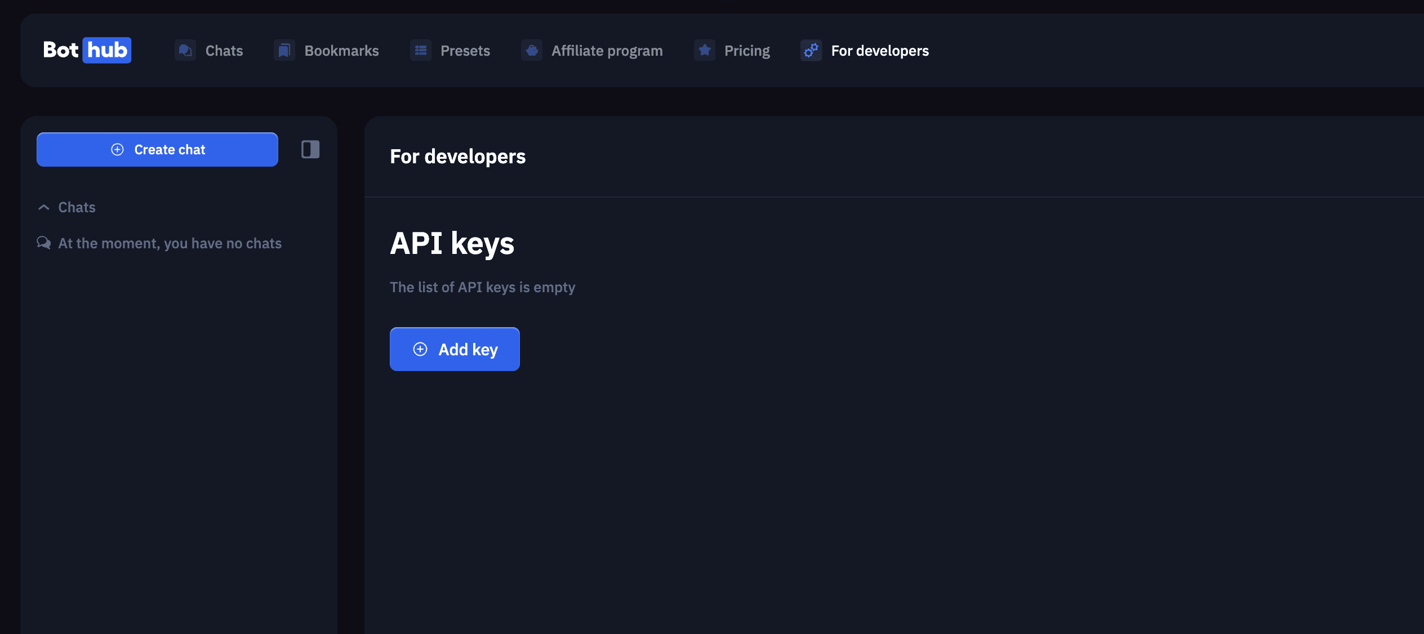Open the Bookmarks navigation tab

pyautogui.click(x=341, y=51)
